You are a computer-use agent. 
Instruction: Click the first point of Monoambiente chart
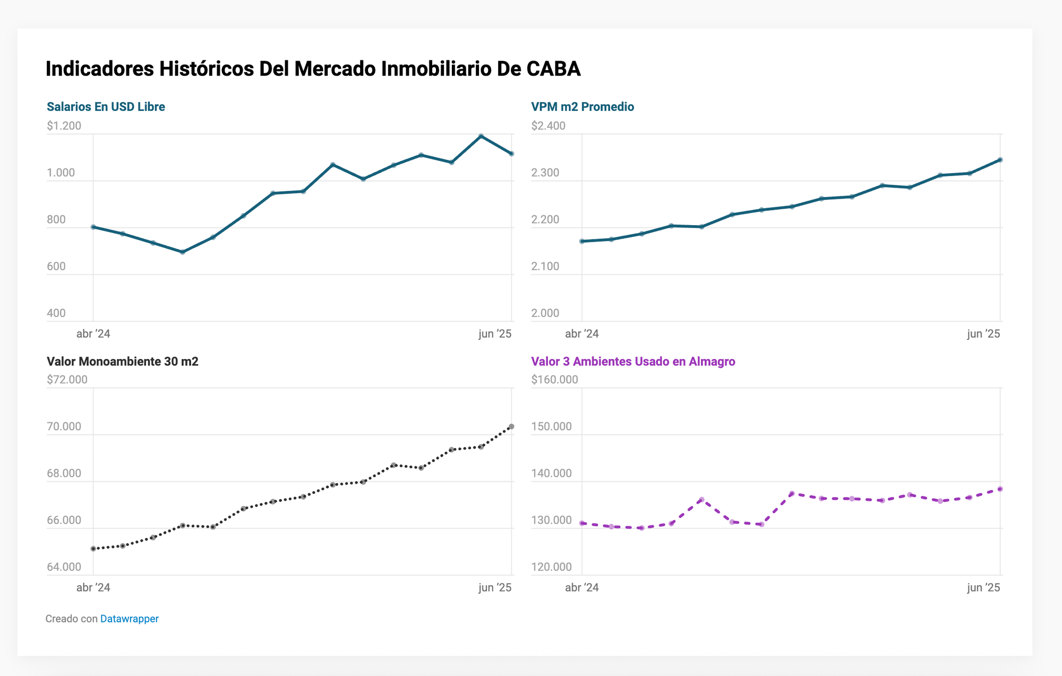(x=93, y=549)
